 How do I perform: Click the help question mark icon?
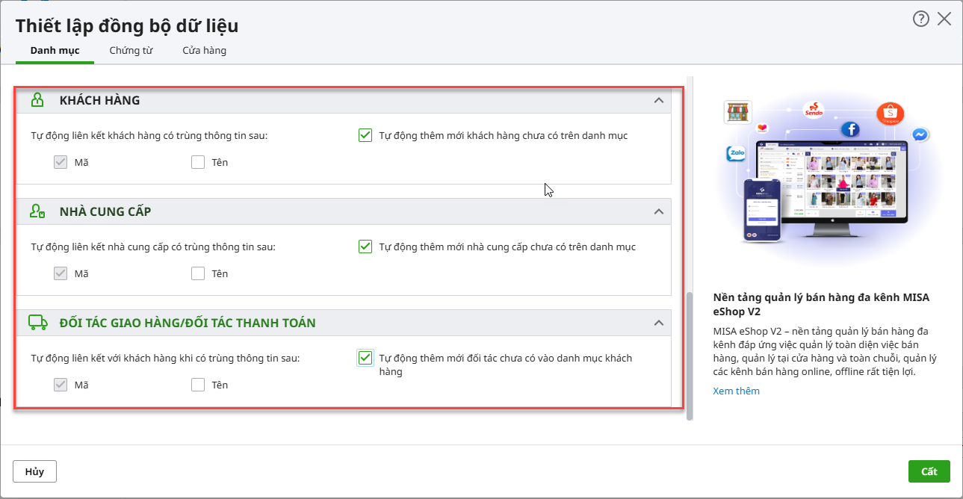[920, 19]
